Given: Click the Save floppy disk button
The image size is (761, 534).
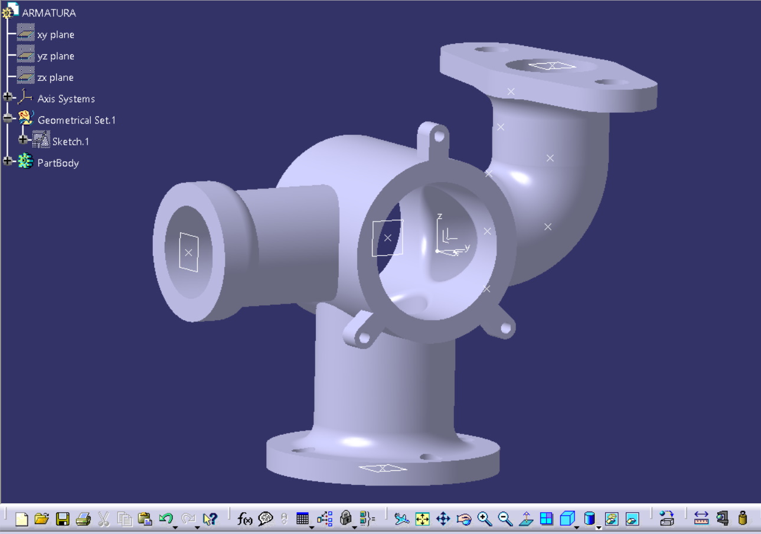Looking at the screenshot, I should [63, 519].
